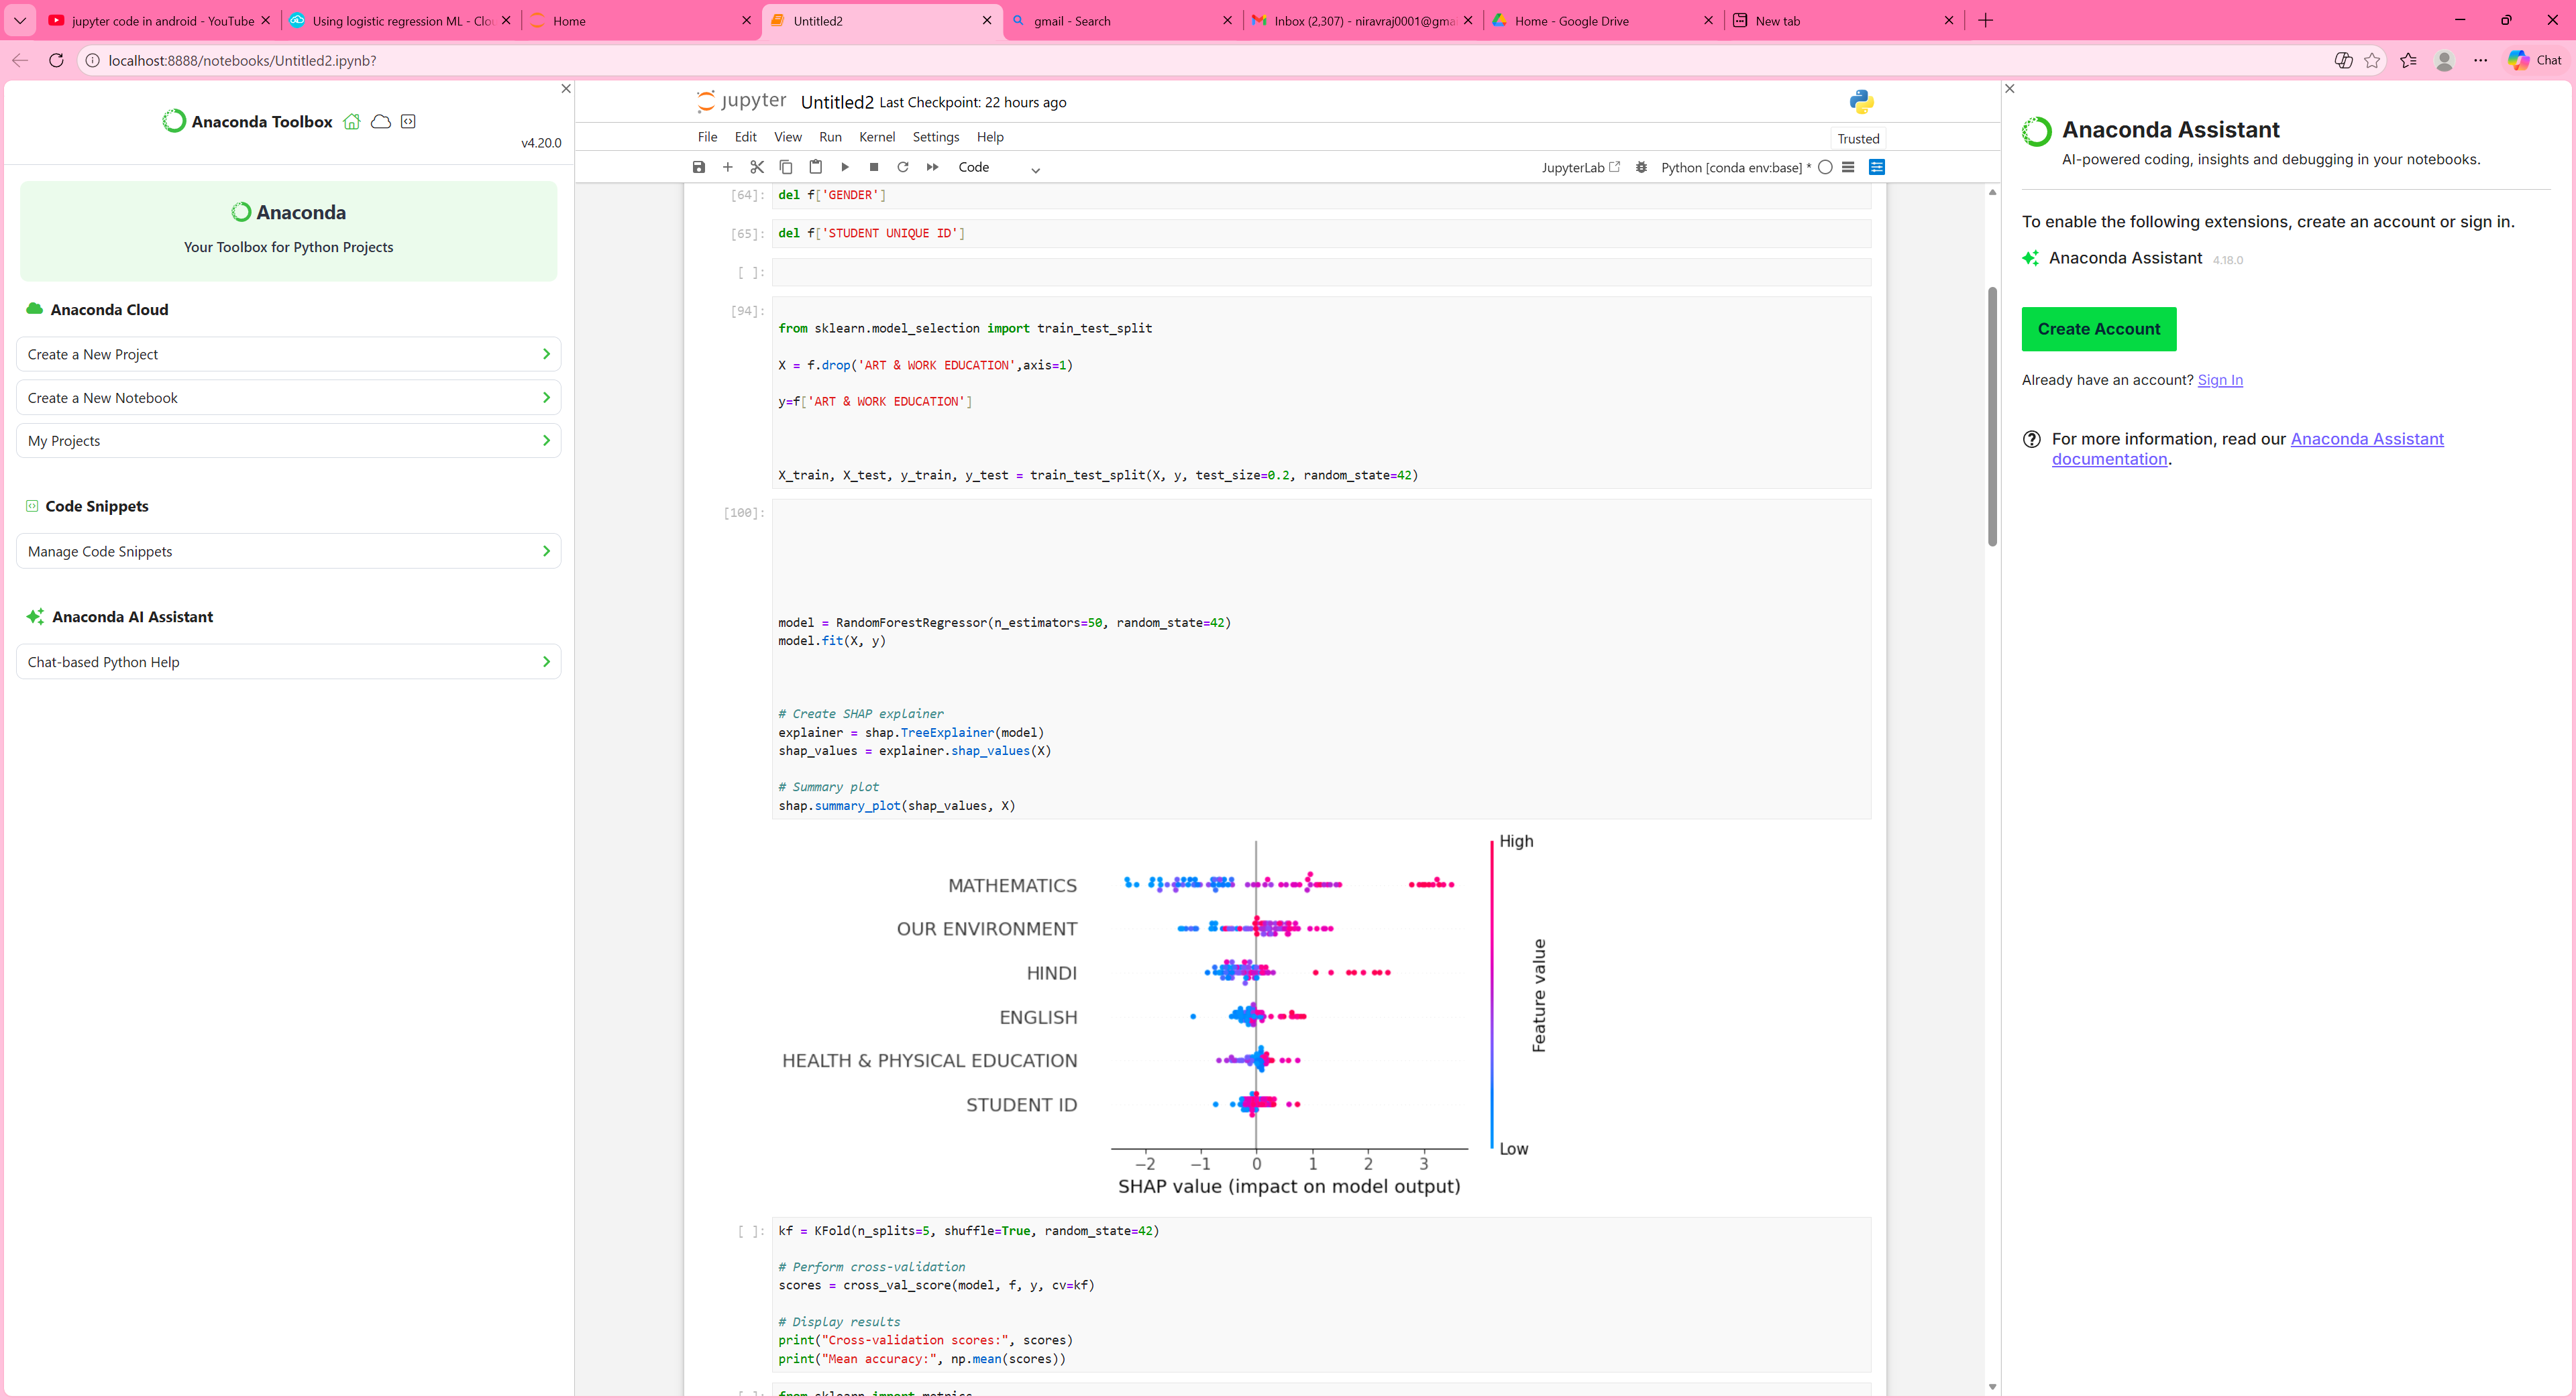Run the selected cell with play icon
The image size is (2576, 1400).
click(844, 167)
